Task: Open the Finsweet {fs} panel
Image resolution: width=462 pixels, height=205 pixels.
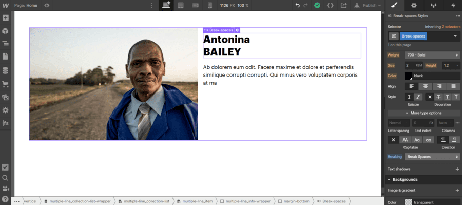Action: coord(5,123)
